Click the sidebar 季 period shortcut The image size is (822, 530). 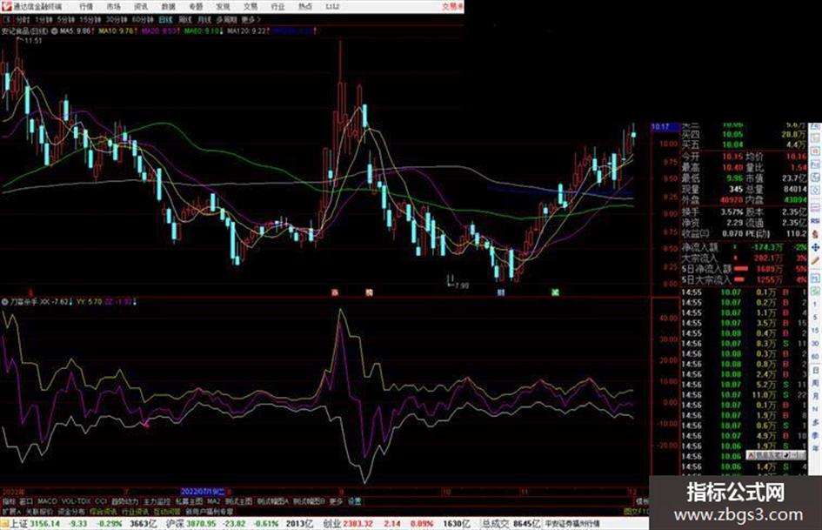pos(815,435)
